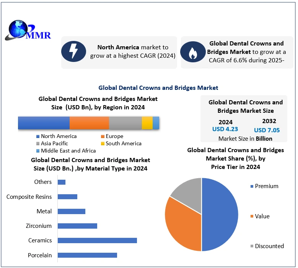Click the Discounted legend marker

(251, 247)
